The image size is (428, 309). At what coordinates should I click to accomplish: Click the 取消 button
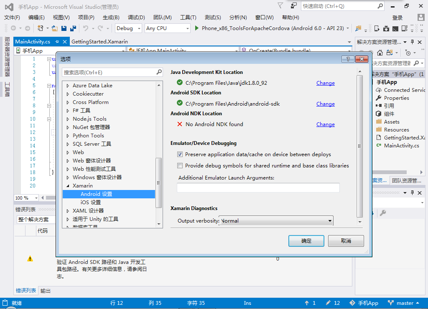pos(346,241)
